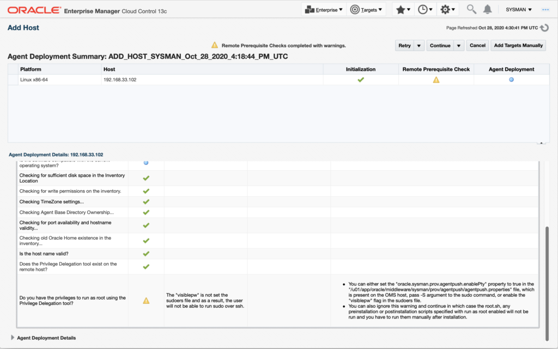Click the details panel vertical scrollbar

(547, 283)
